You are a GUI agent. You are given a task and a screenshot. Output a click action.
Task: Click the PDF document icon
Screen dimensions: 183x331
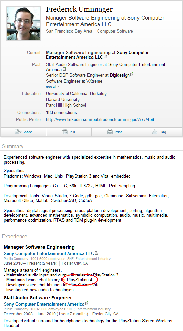[x=65, y=132]
